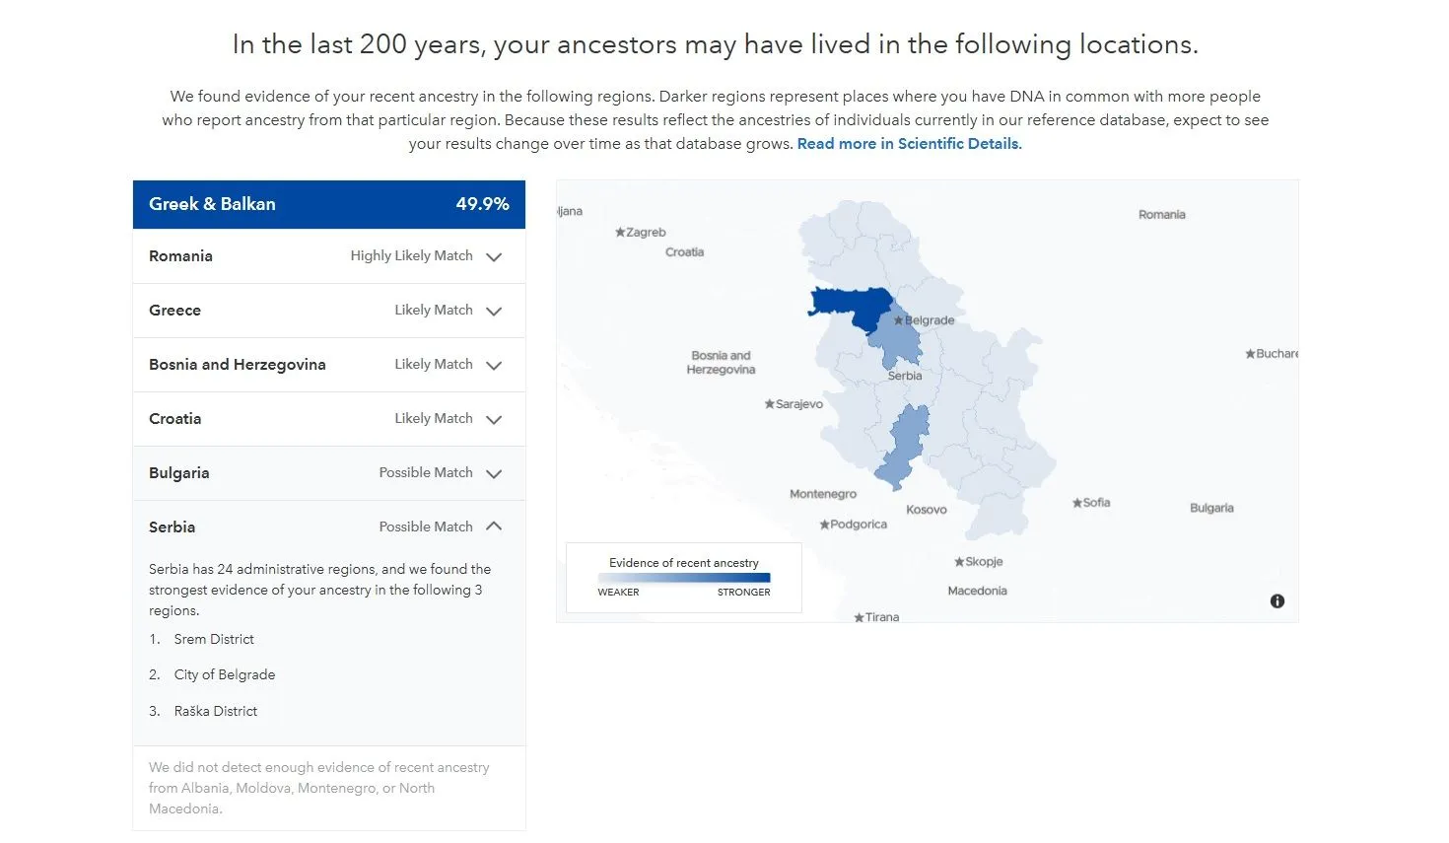Image resolution: width=1449 pixels, height=843 pixels.
Task: Click the ancestry evidence gradient legend bar
Action: tap(684, 578)
